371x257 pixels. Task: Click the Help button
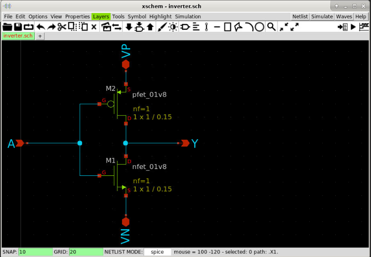[361, 17]
